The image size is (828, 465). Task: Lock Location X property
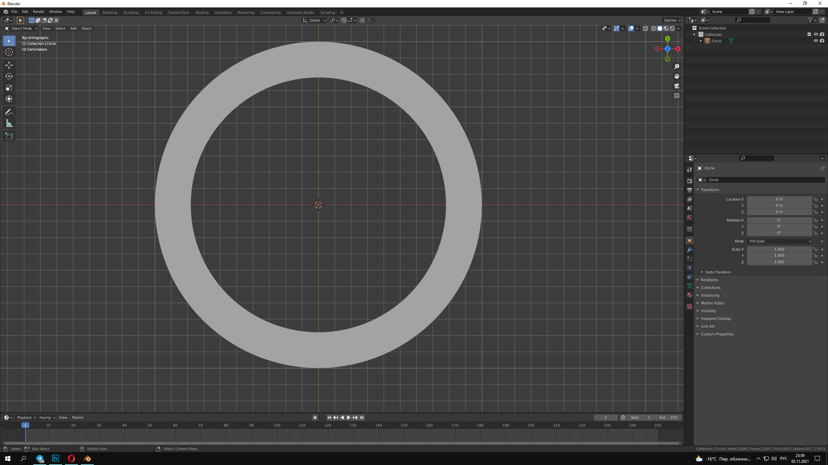[x=815, y=199]
